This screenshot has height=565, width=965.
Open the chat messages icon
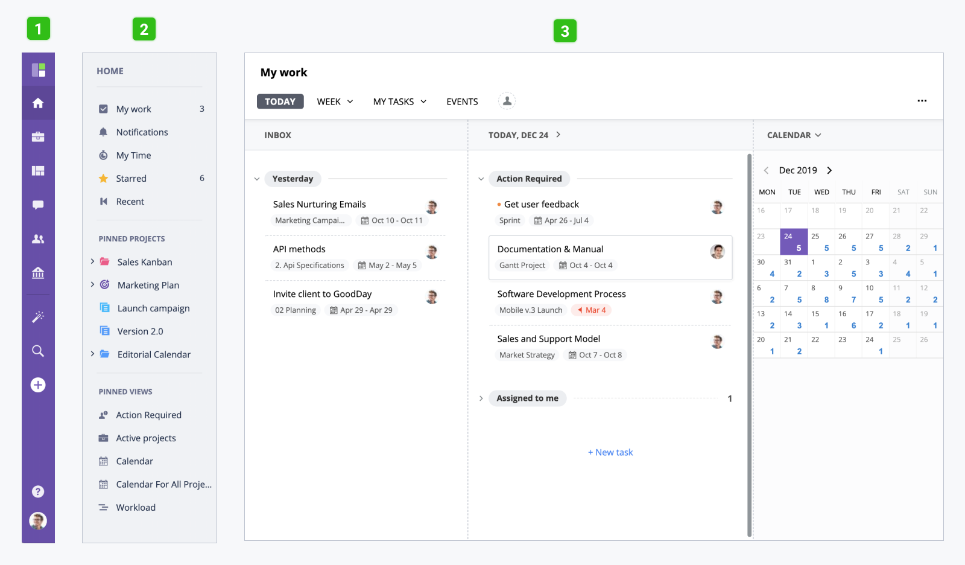pos(38,205)
